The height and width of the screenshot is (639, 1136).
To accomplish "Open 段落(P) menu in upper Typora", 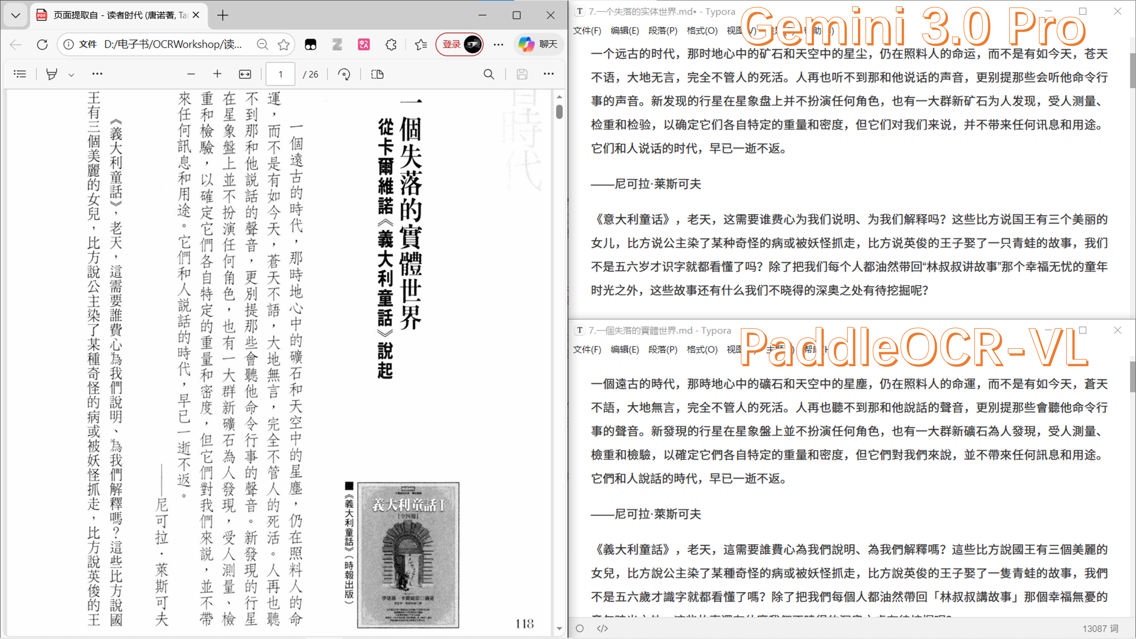I will coord(662,30).
